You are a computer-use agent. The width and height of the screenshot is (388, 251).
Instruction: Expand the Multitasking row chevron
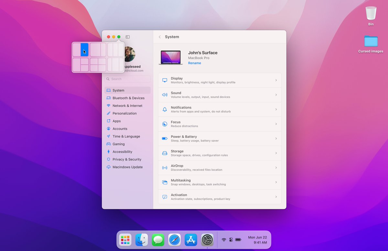276,182
